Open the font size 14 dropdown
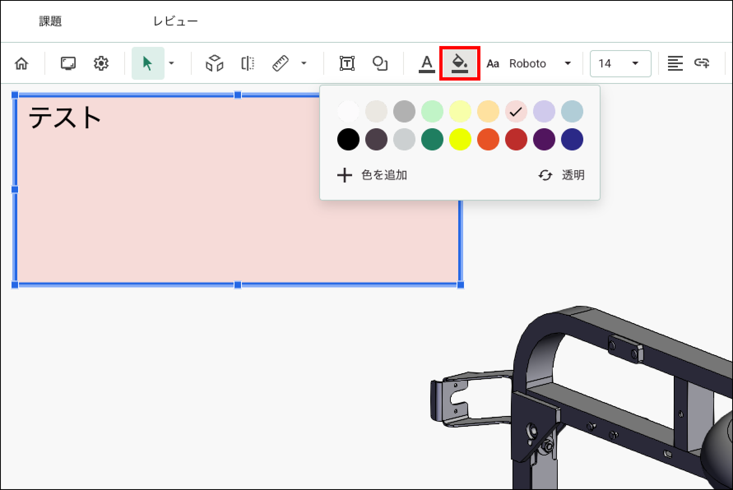 (620, 63)
